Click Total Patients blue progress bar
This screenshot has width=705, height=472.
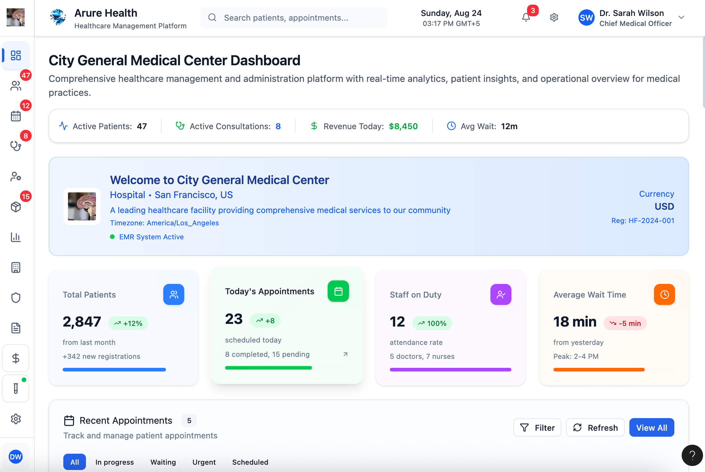point(114,369)
